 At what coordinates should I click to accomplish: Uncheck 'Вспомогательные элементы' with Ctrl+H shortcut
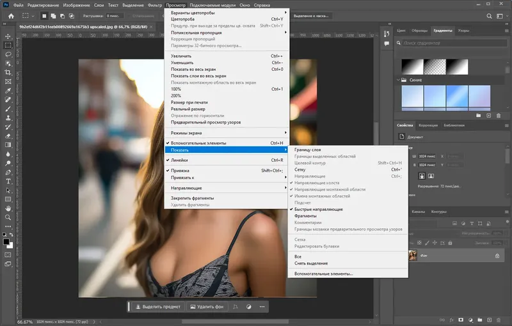198,143
